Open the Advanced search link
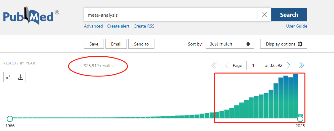 (x=93, y=26)
